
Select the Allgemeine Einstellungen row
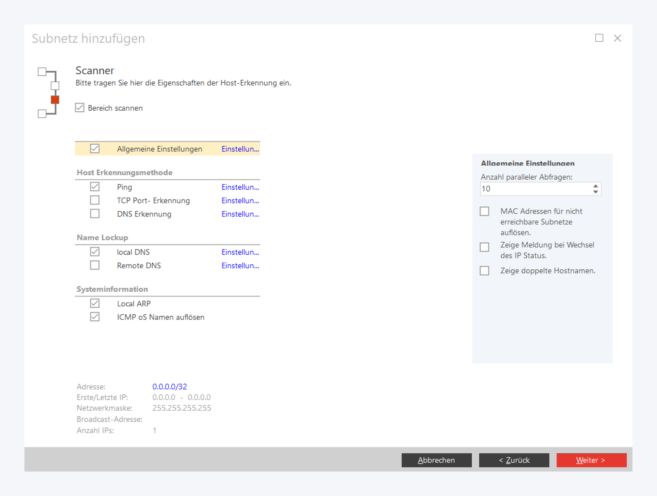[159, 149]
